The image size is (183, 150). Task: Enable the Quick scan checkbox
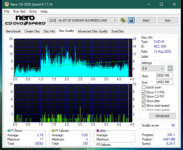pos(143,87)
